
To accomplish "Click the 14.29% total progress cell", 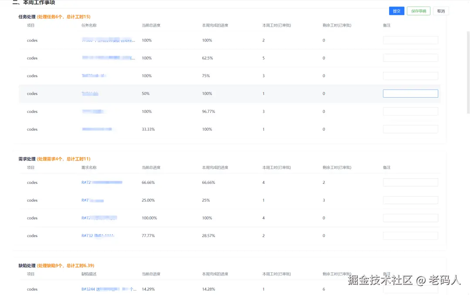I will click(x=148, y=289).
